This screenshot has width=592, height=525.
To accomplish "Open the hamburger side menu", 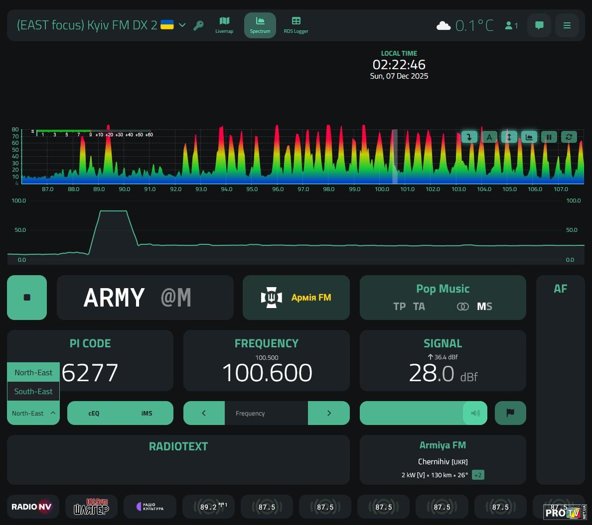I will pyautogui.click(x=567, y=25).
